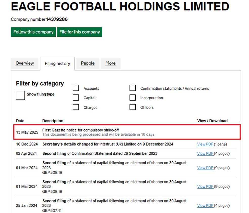Open the People tab
249x213 pixels.
click(88, 63)
